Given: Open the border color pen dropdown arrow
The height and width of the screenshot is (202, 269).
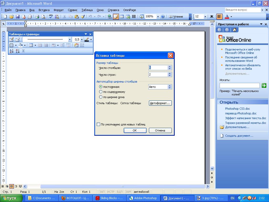Looking at the screenshot, I should 91,40.
